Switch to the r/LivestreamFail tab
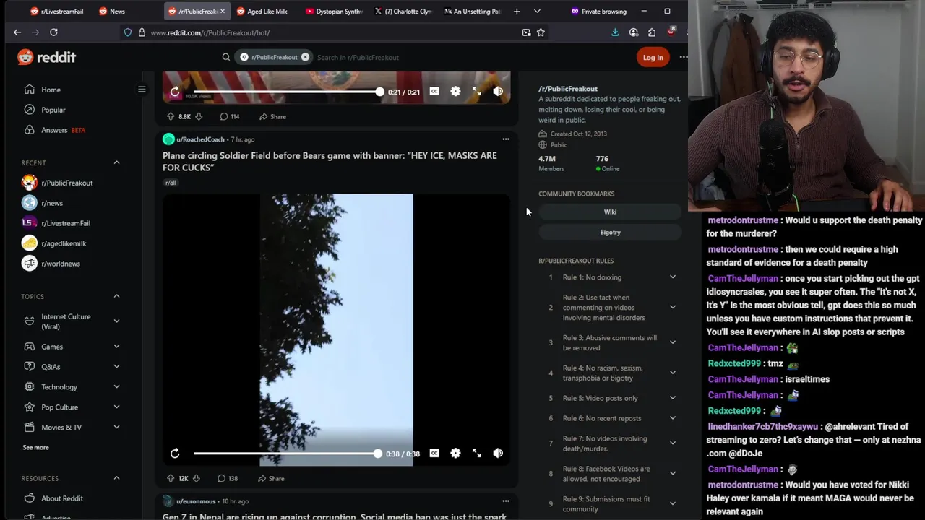This screenshot has height=520, width=925. (x=56, y=12)
